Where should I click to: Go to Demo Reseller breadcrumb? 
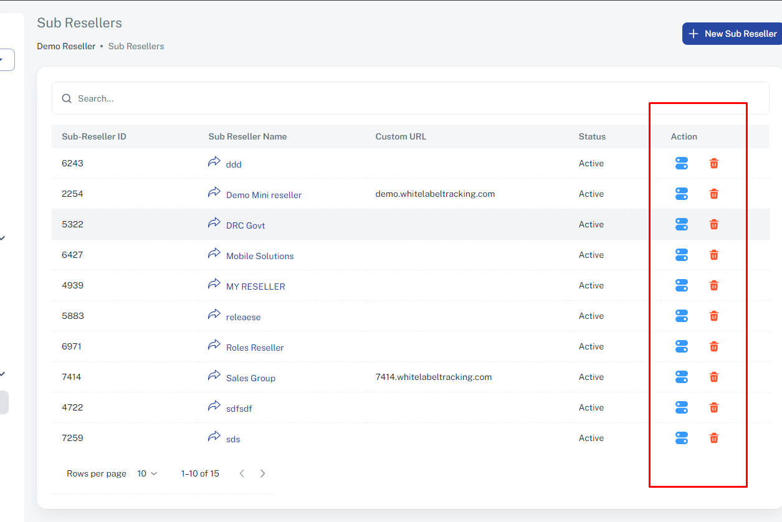click(x=66, y=46)
